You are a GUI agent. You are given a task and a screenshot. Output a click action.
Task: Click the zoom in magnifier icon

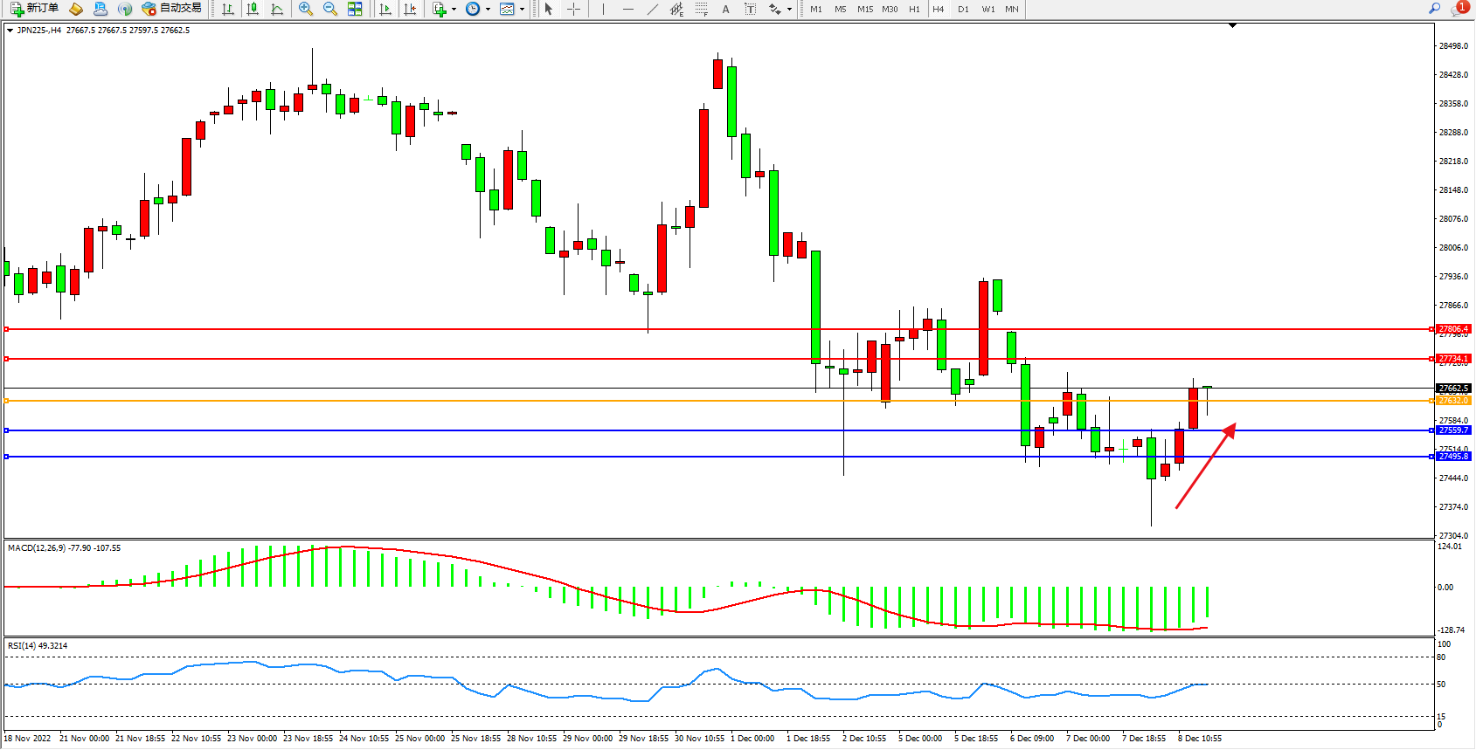306,9
